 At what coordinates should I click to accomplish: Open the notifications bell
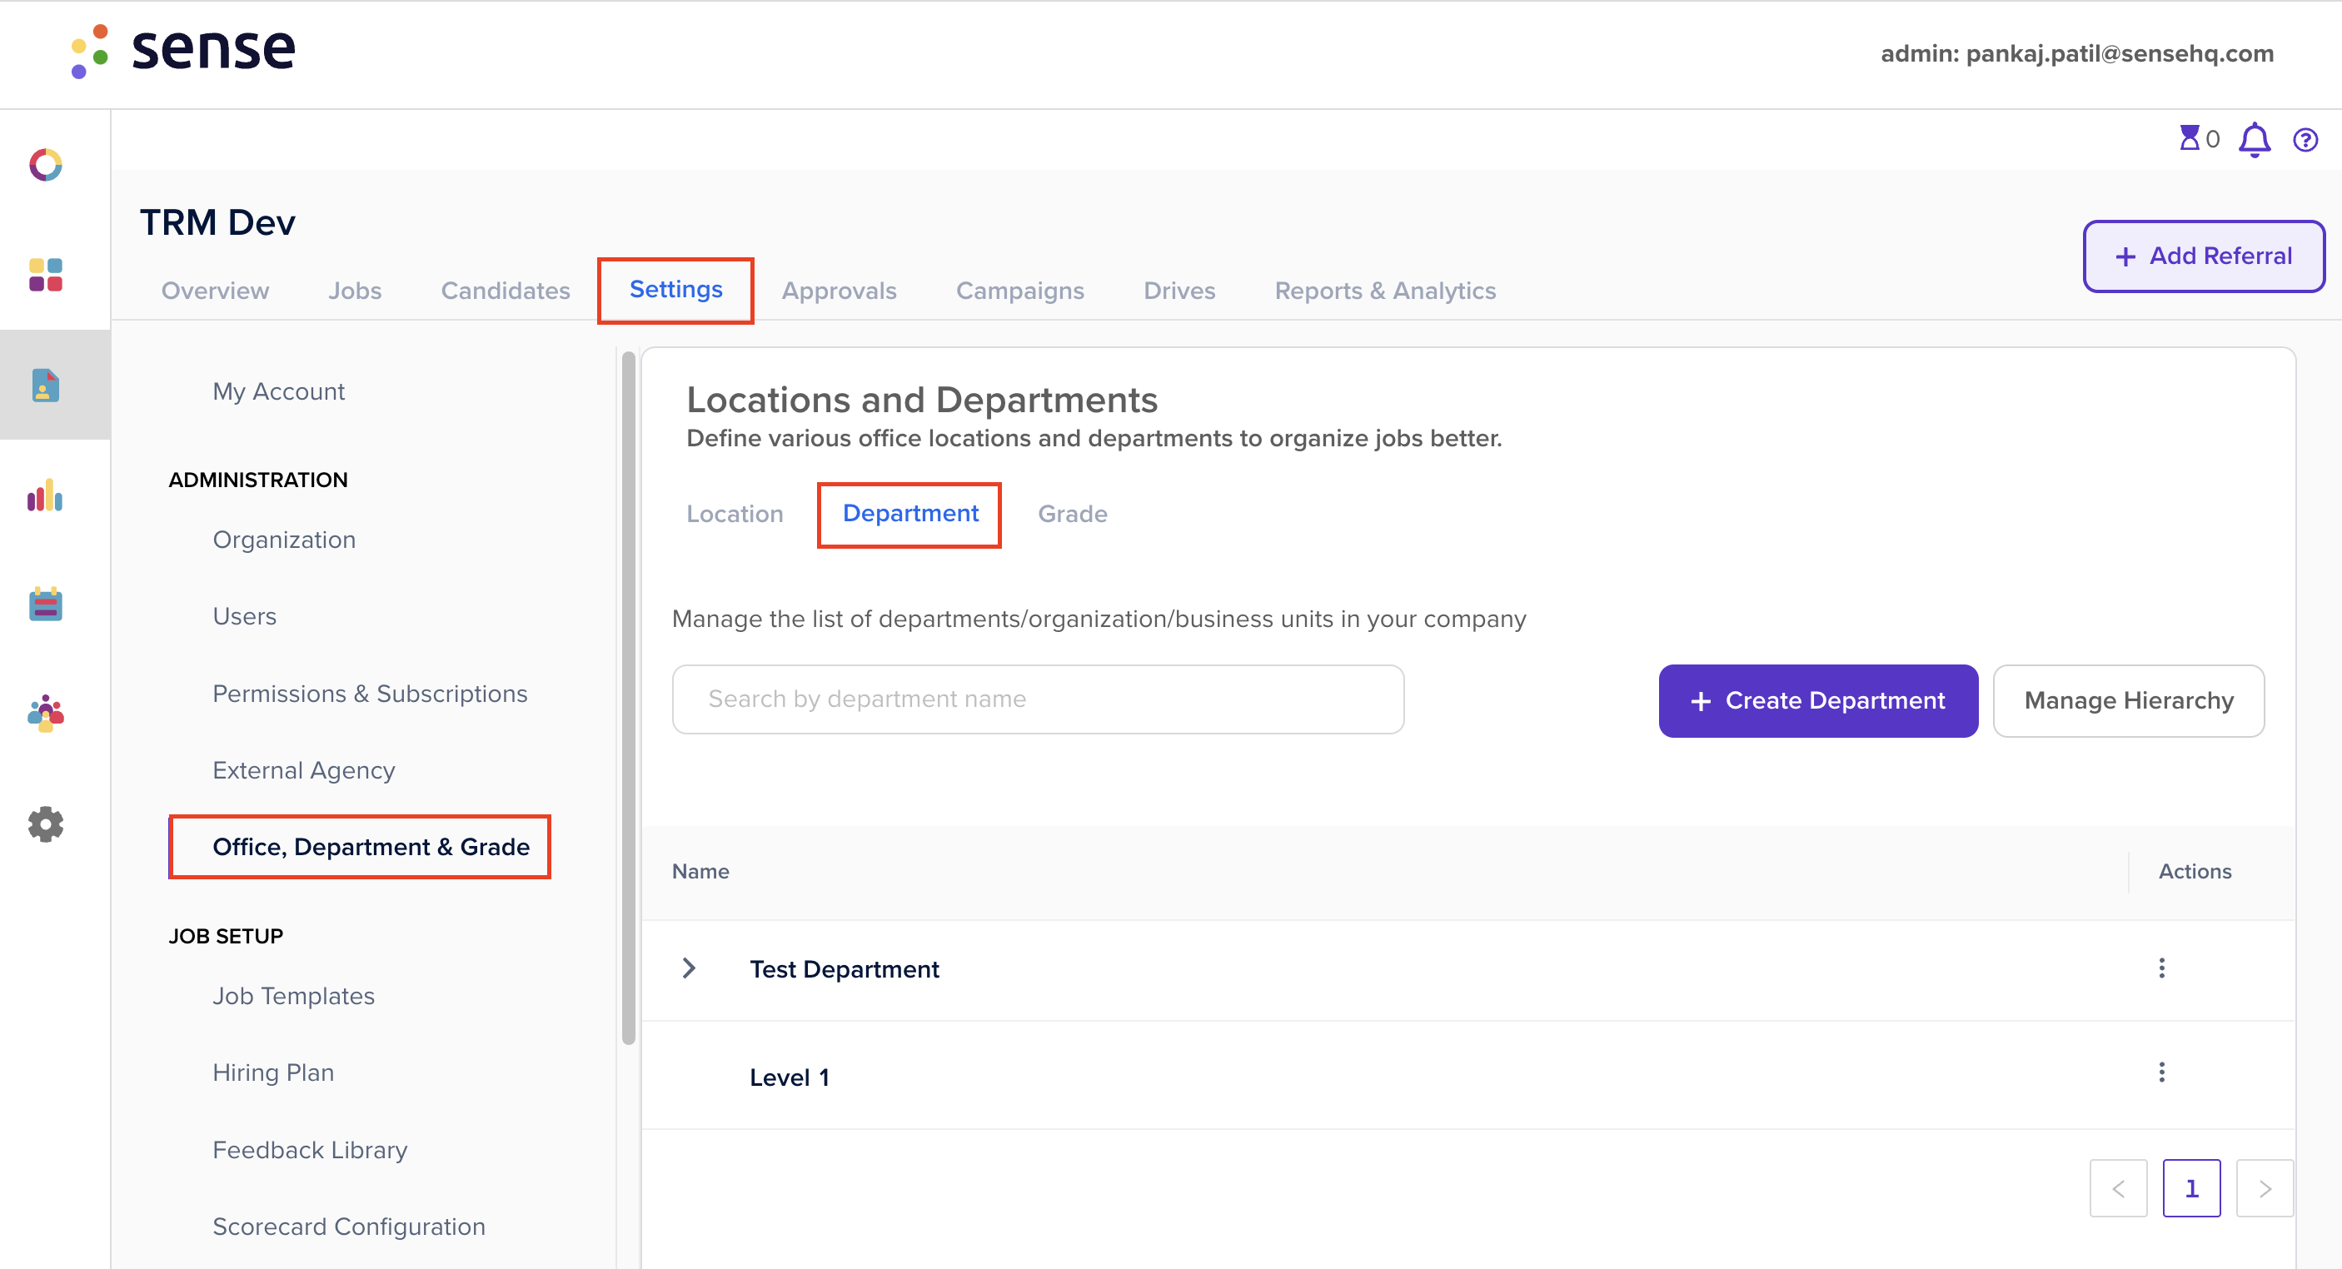click(2254, 140)
